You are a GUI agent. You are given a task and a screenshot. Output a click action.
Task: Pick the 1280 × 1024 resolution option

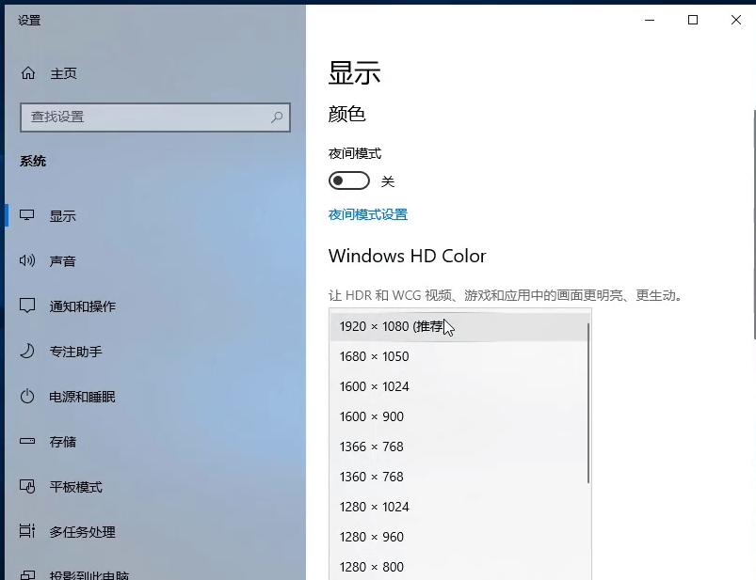tap(375, 507)
